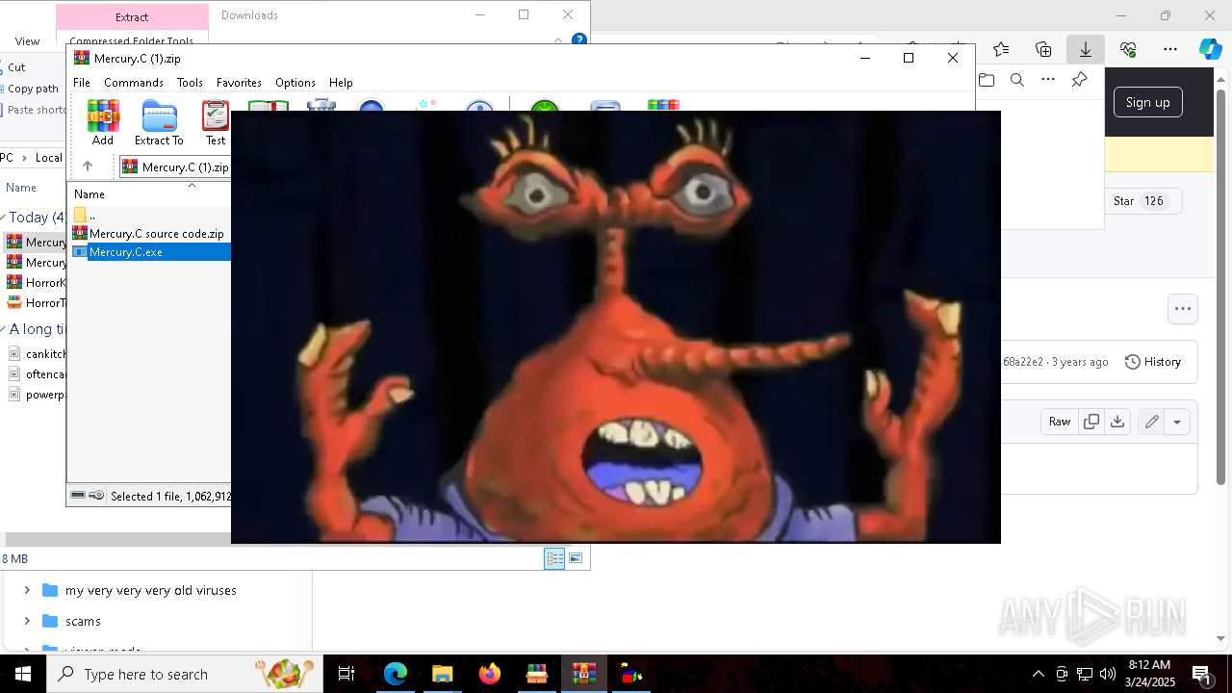Screen dimensions: 1232x693
Task: Open more options in Edge downloads panel
Action: (x=1048, y=80)
